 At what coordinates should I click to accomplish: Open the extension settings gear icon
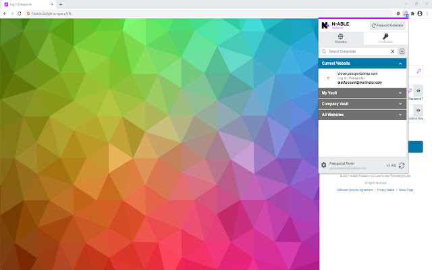(324, 165)
